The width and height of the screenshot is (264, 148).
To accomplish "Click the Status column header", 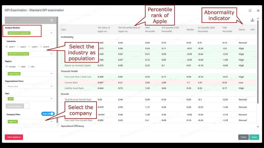I will pyautogui.click(x=242, y=30).
